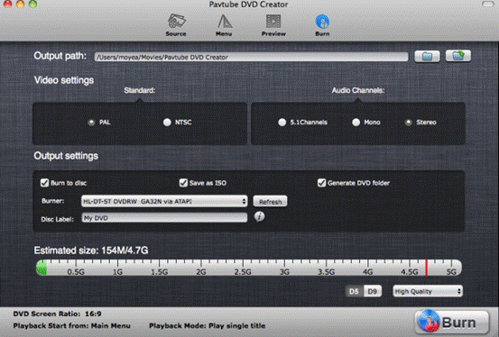Screen dimensions: 499x337
Task: Select the NTSC video standard
Action: pyautogui.click(x=167, y=123)
